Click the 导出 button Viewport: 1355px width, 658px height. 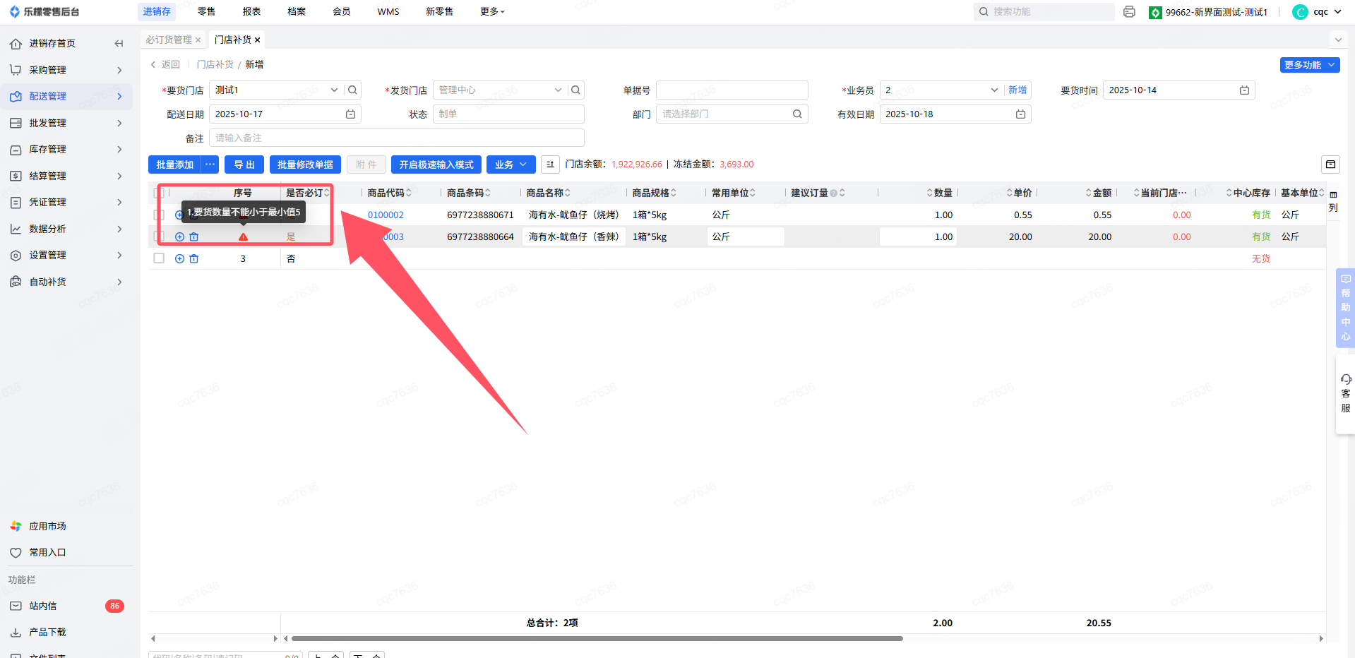point(244,164)
